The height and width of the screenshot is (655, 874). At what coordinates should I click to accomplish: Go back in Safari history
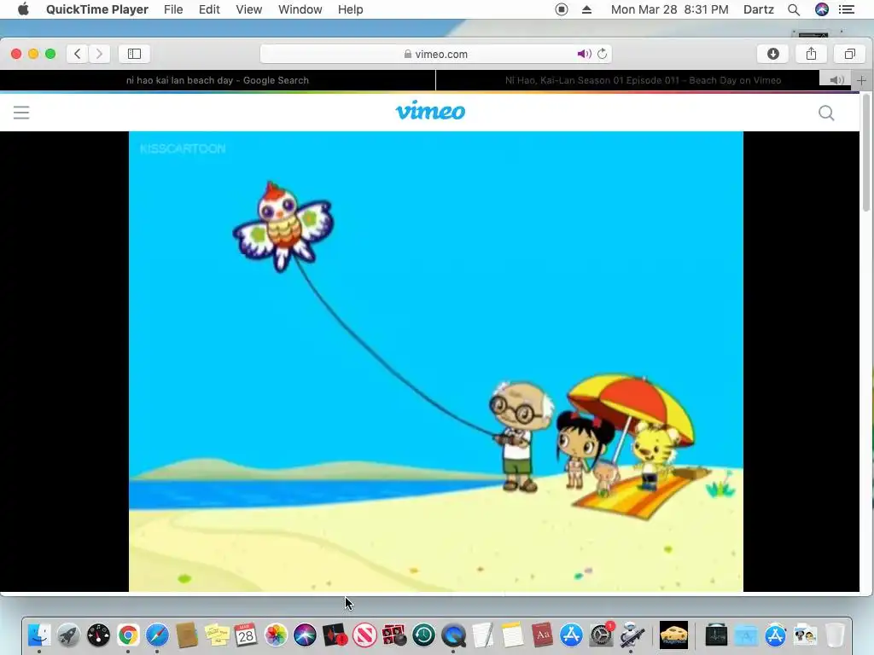coord(78,54)
